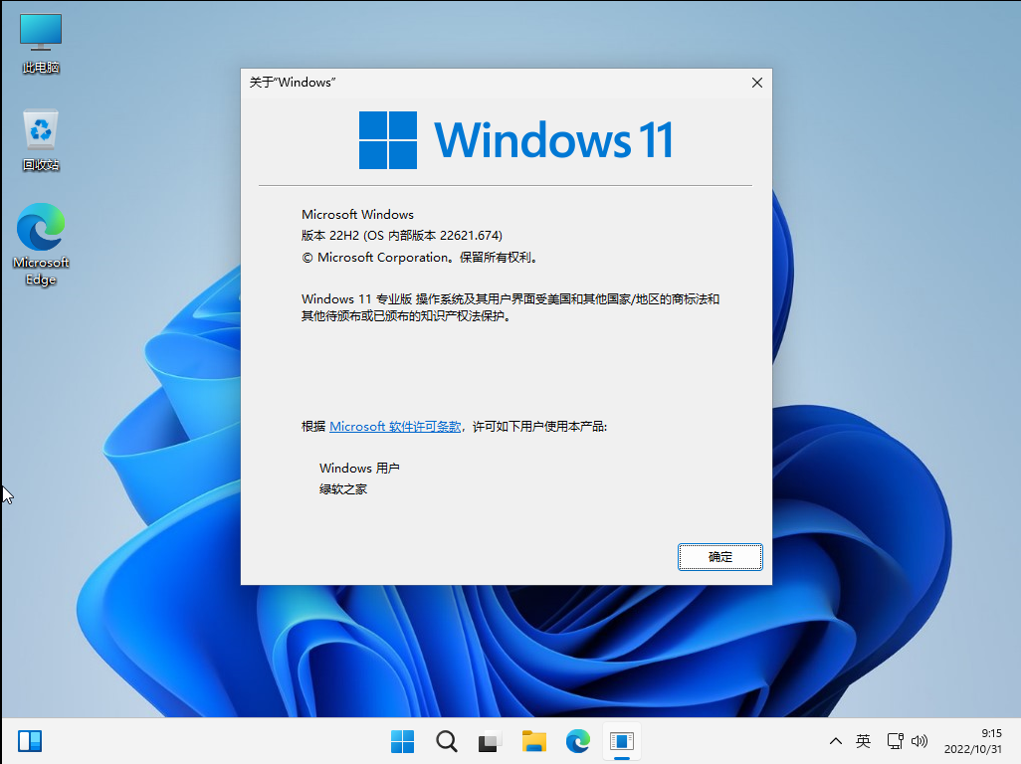Open the Recycle Bin (回收站) desktop icon
Image resolution: width=1021 pixels, height=764 pixels.
tap(41, 139)
